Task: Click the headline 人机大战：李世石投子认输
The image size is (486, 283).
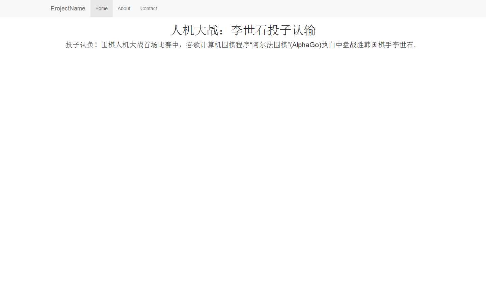Action: (243, 30)
